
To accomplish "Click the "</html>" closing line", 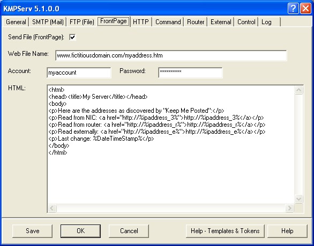I will tap(58, 153).
